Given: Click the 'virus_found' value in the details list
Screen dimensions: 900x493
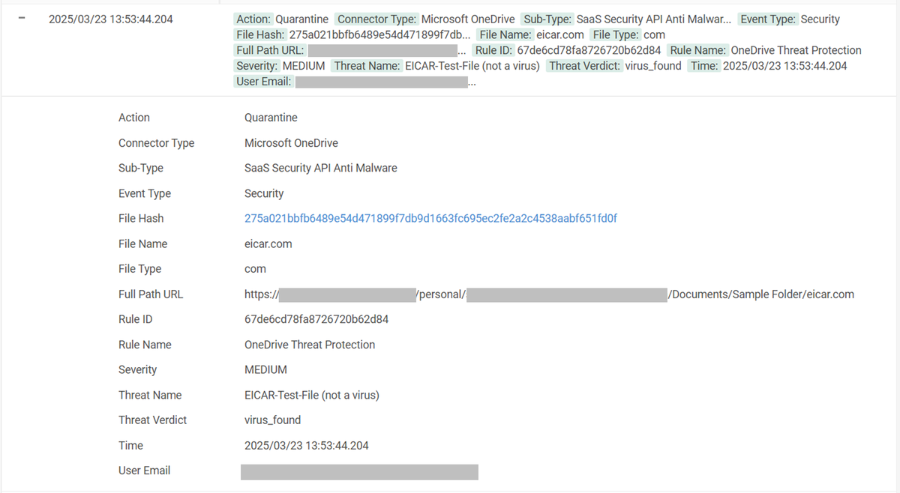Looking at the screenshot, I should pyautogui.click(x=272, y=420).
